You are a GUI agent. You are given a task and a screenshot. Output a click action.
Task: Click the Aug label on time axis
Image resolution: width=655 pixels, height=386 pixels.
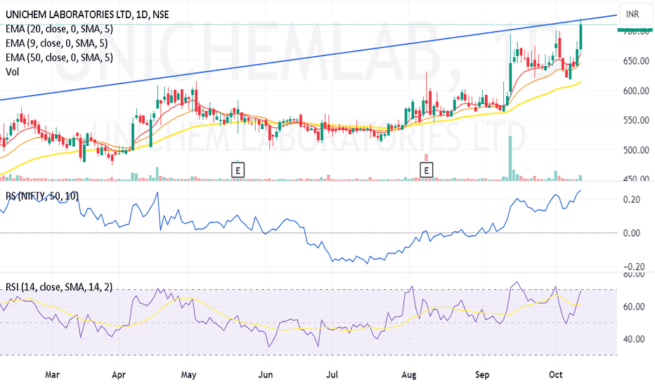408,375
